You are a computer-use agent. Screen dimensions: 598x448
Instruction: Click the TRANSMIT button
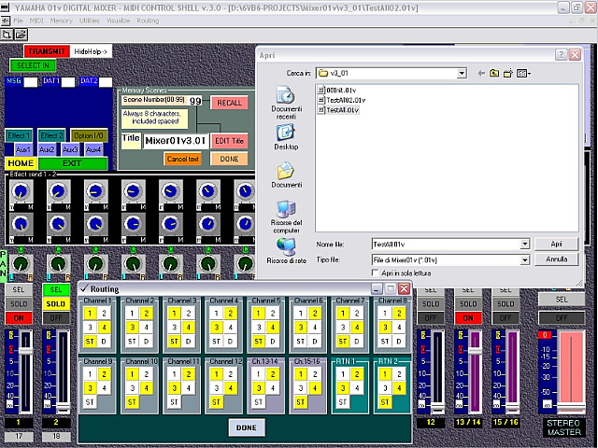pyautogui.click(x=47, y=51)
